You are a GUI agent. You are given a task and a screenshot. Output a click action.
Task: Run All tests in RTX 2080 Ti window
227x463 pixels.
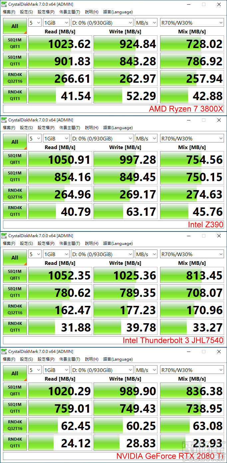coord(15,373)
